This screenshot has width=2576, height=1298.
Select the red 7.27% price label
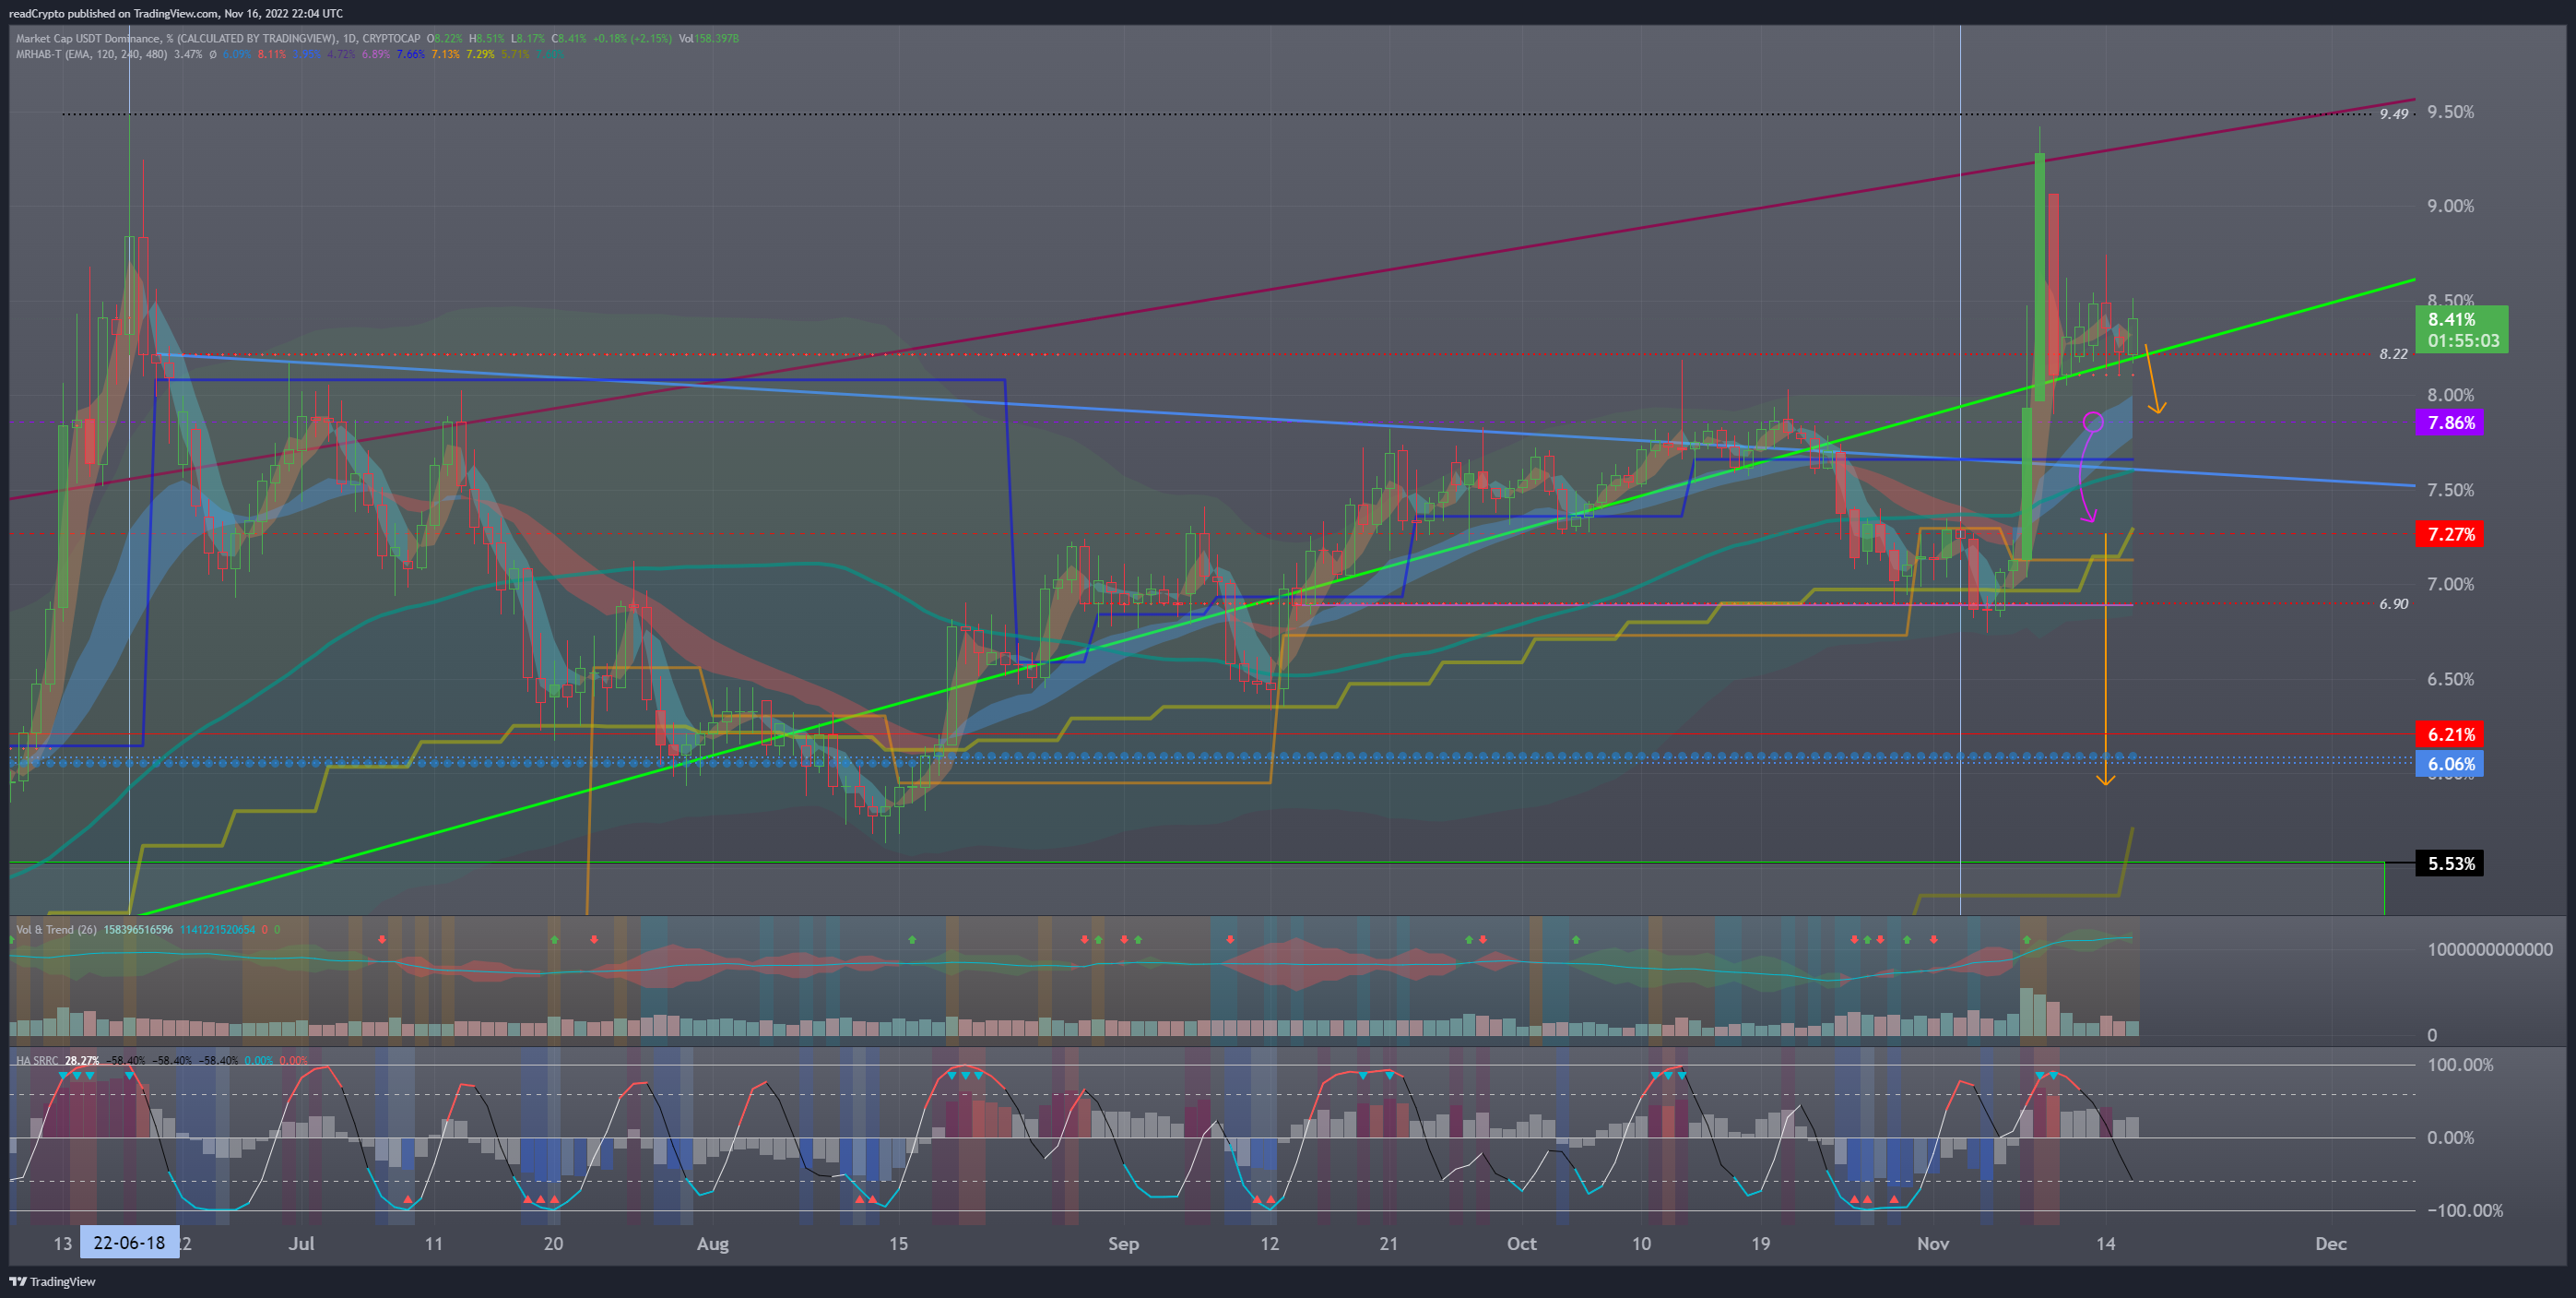click(2451, 533)
